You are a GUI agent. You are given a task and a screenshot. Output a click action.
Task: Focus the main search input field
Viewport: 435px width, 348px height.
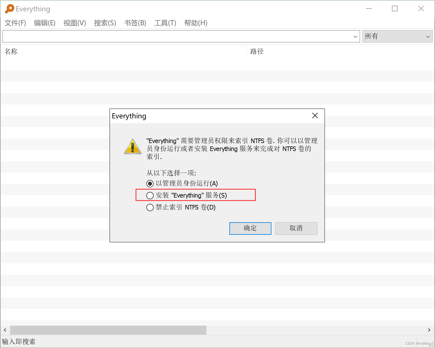177,36
